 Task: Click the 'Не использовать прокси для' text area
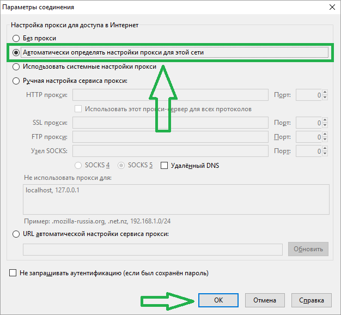(175, 199)
